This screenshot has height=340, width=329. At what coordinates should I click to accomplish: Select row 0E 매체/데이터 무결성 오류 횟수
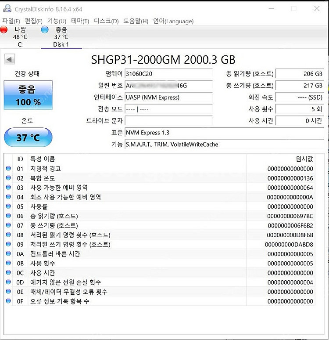(160, 292)
